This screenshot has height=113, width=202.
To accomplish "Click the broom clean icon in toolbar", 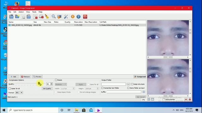I will (x=47, y=17).
